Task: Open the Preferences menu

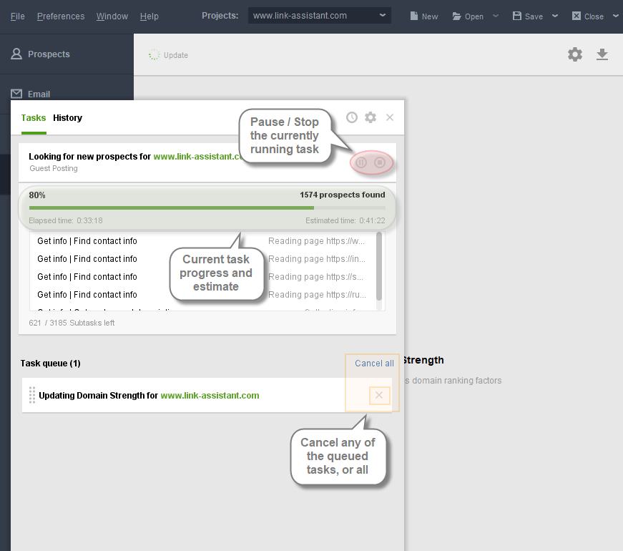Action: point(61,16)
